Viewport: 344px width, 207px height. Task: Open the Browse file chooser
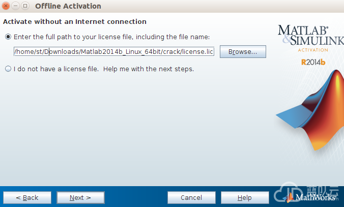pyautogui.click(x=243, y=52)
